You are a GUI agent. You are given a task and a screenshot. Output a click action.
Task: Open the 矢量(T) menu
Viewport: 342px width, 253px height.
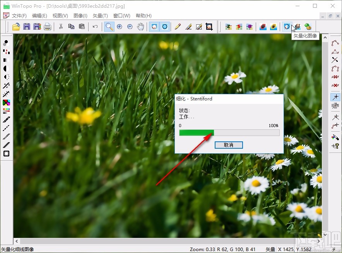point(100,16)
